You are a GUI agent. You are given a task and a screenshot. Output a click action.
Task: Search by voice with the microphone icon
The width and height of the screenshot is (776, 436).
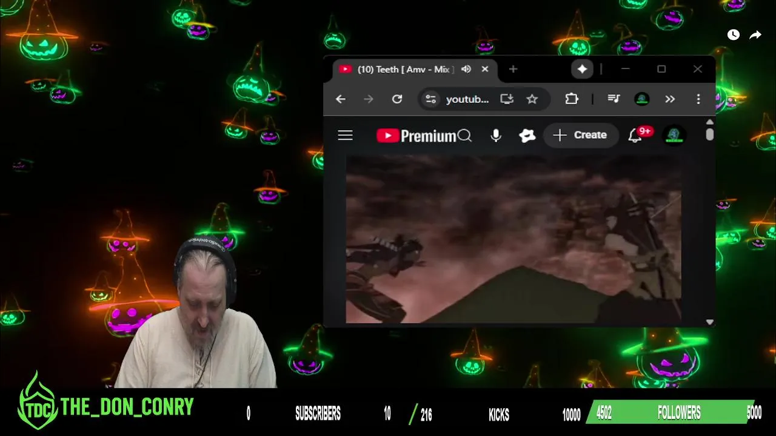tap(496, 136)
